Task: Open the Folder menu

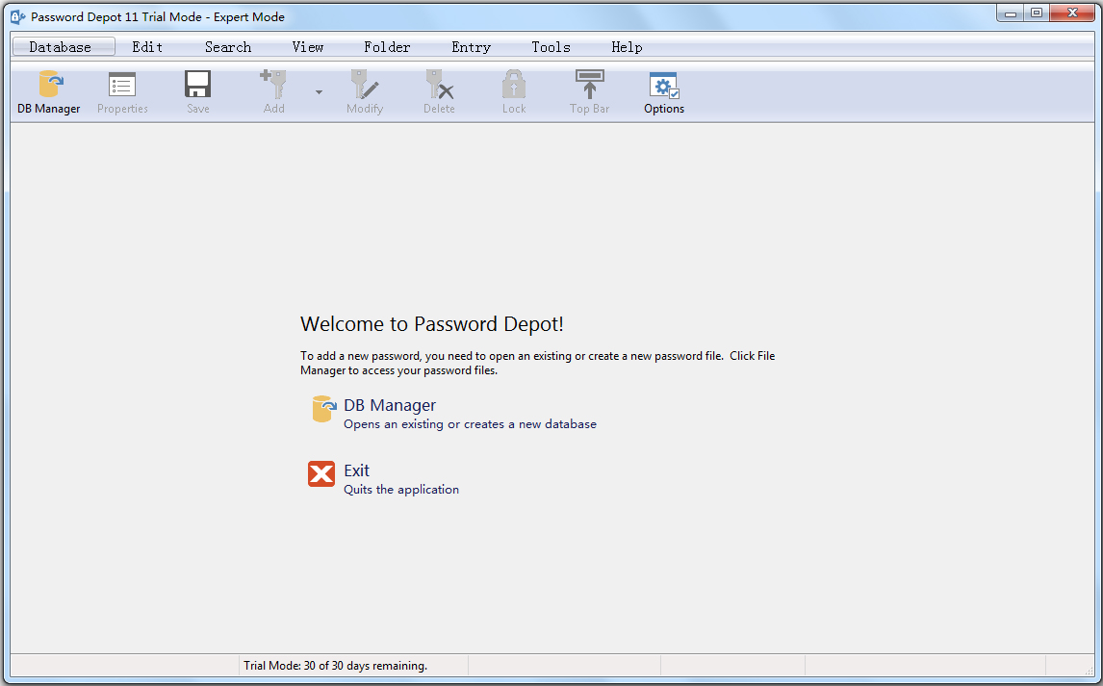Action: pos(387,47)
